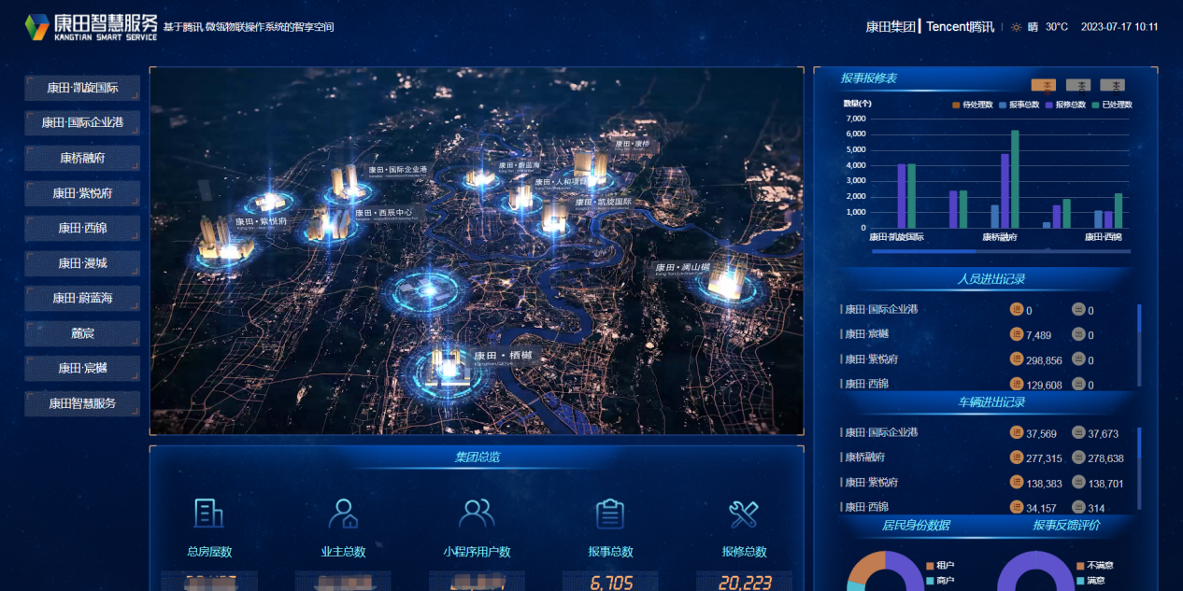The image size is (1183, 591).
Task: Click the 康田·紫悦府 map label
Action: (x=261, y=222)
